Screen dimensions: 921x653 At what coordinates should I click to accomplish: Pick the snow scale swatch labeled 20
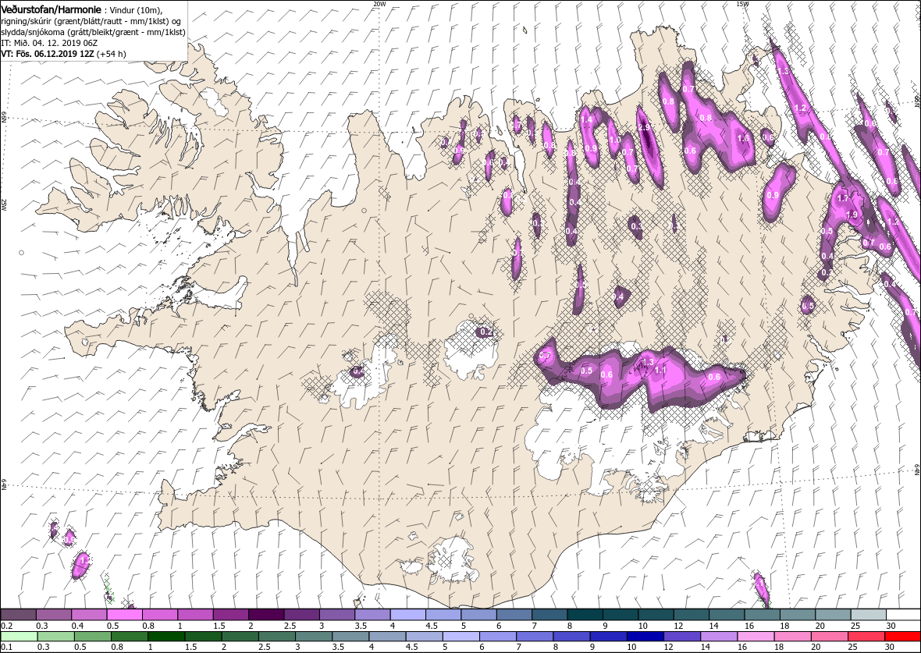pos(832,614)
